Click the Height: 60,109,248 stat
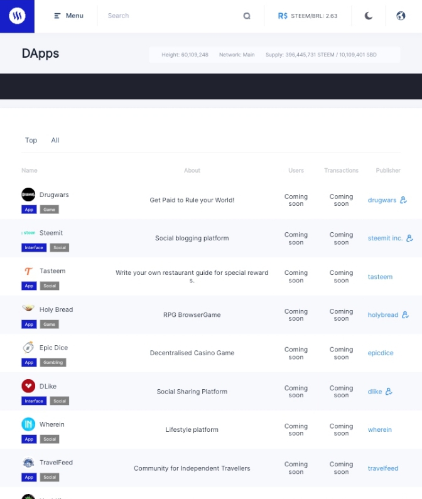422x499 pixels. click(x=185, y=55)
